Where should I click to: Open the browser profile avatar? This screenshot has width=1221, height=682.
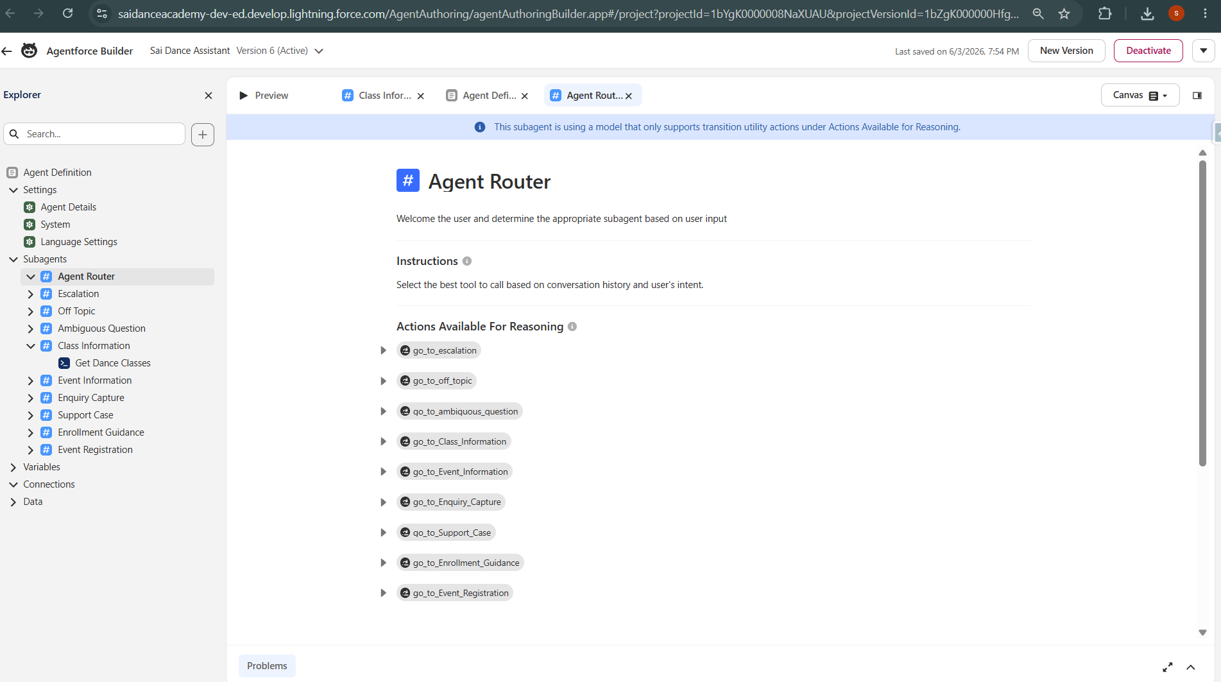pos(1176,13)
